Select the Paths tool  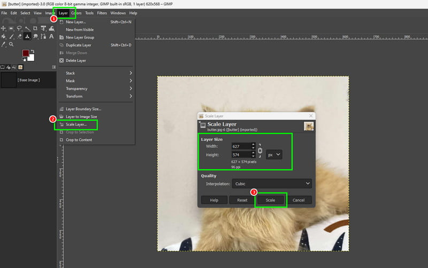point(43,36)
